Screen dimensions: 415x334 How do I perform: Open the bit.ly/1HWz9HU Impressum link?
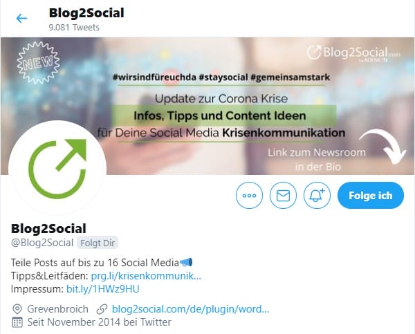click(102, 289)
